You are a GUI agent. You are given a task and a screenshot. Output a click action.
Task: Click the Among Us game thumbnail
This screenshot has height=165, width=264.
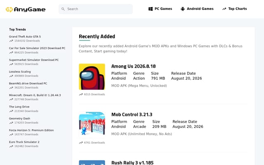tap(92, 77)
